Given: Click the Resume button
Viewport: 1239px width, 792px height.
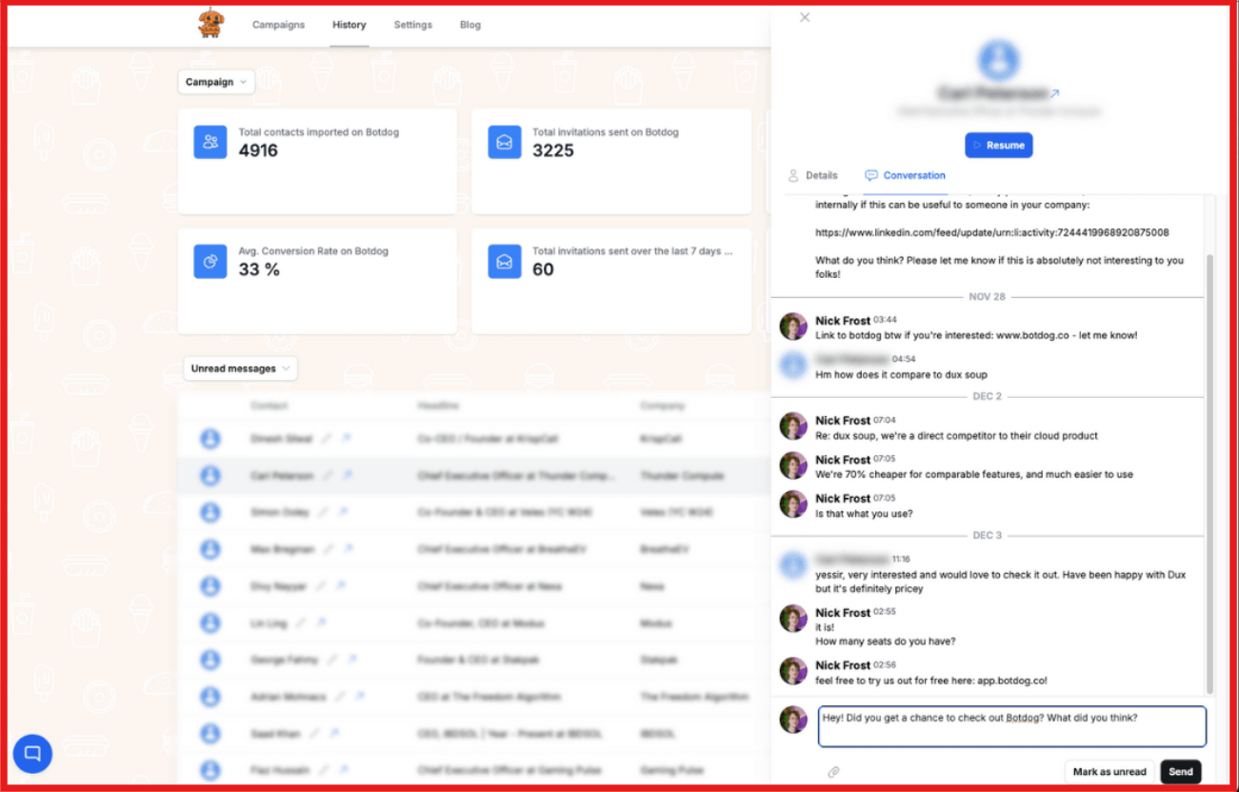Looking at the screenshot, I should pyautogui.click(x=999, y=146).
